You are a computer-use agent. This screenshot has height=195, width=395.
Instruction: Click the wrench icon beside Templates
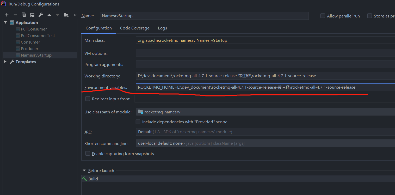point(12,62)
